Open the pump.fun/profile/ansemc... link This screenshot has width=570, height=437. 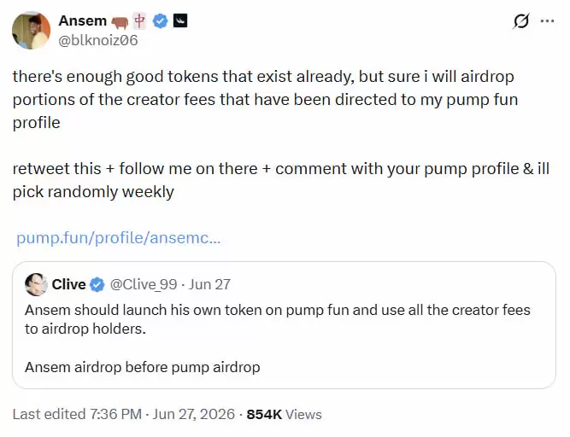click(119, 238)
